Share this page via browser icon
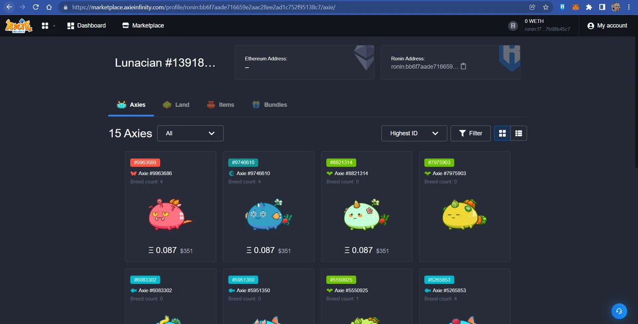 point(532,7)
